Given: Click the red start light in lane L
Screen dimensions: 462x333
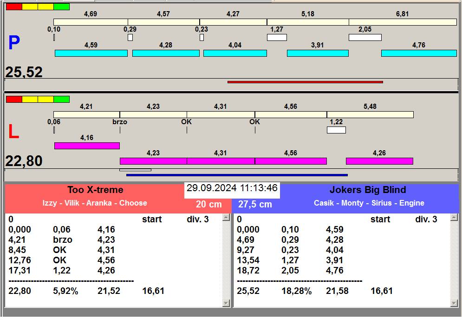Looking at the screenshot, I should point(14,99).
